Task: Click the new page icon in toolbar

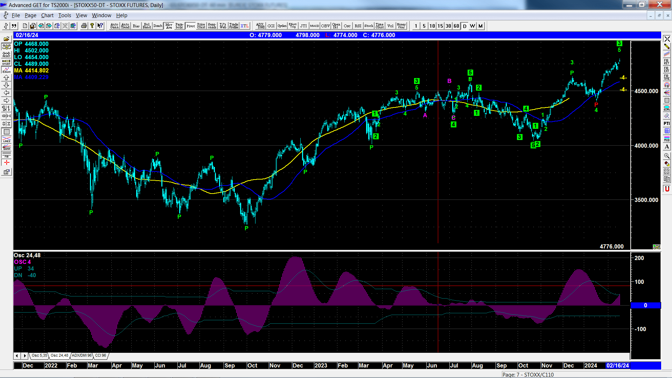Action: 24,26
